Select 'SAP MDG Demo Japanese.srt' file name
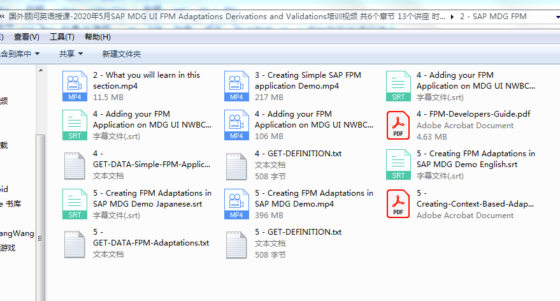560x301 pixels. (152, 198)
